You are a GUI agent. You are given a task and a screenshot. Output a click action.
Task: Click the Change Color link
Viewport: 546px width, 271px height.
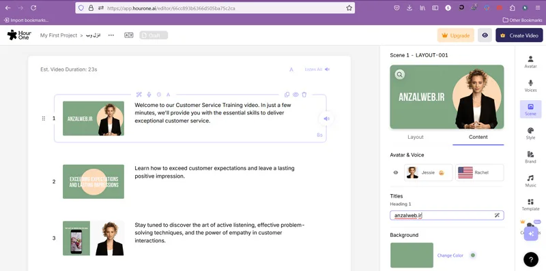(x=450, y=255)
